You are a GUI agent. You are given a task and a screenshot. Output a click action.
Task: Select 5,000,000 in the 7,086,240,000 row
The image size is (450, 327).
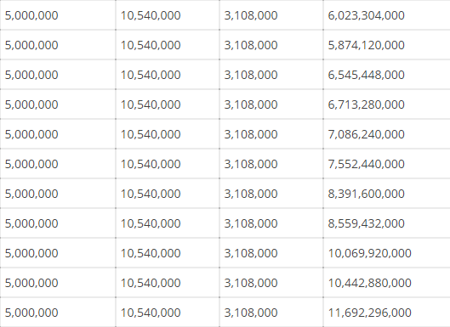point(58,134)
